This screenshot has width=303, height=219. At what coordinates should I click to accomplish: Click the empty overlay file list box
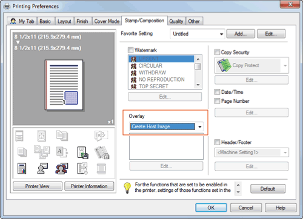166,147
